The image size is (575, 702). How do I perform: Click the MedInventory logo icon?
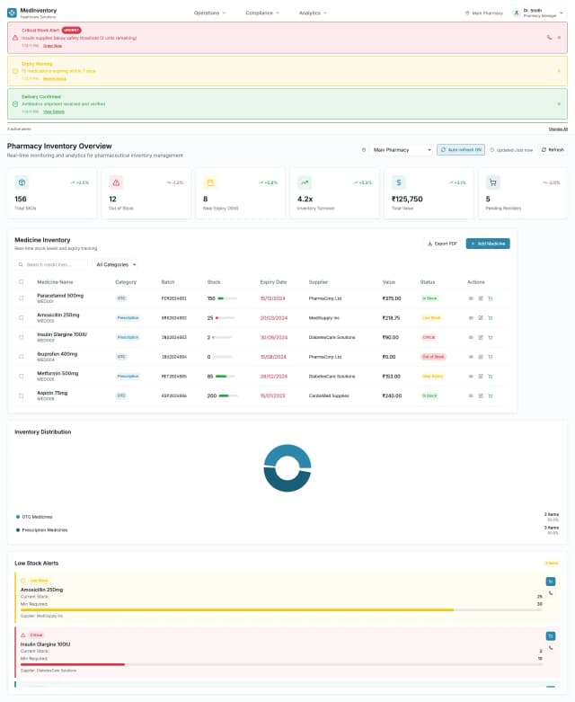pyautogui.click(x=12, y=13)
